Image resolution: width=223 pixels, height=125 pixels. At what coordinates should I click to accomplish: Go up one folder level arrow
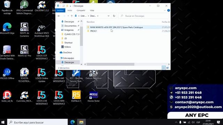pos(72,16)
